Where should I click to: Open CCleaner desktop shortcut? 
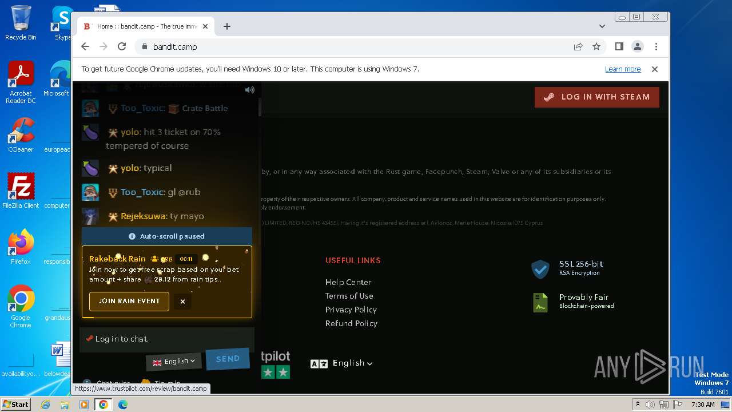(x=21, y=135)
